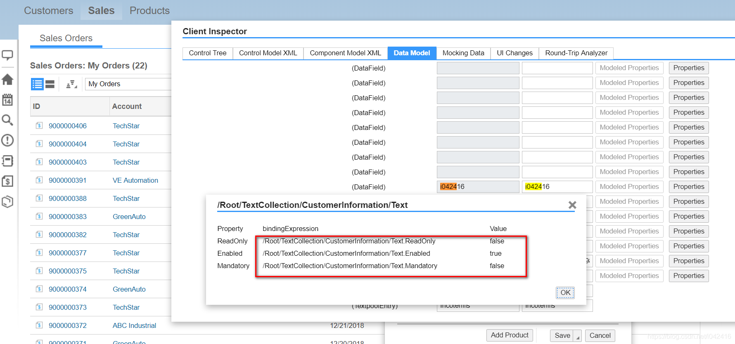
Task: Select the Data Model tab
Action: coord(412,53)
